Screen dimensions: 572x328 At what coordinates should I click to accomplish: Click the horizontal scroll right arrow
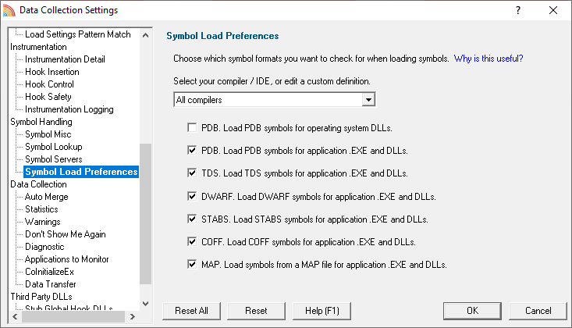(133, 317)
